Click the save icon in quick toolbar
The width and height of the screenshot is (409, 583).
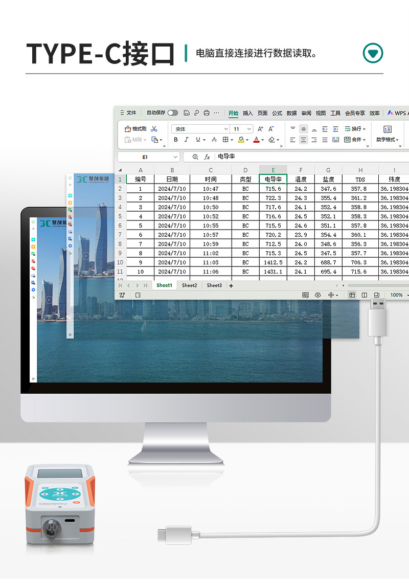(x=187, y=113)
